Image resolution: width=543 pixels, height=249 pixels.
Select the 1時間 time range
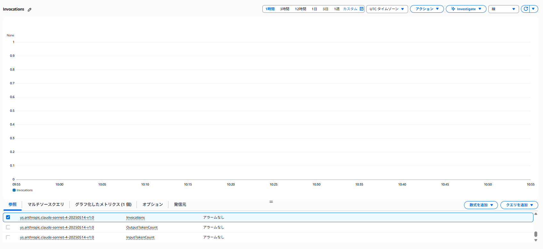pos(270,9)
